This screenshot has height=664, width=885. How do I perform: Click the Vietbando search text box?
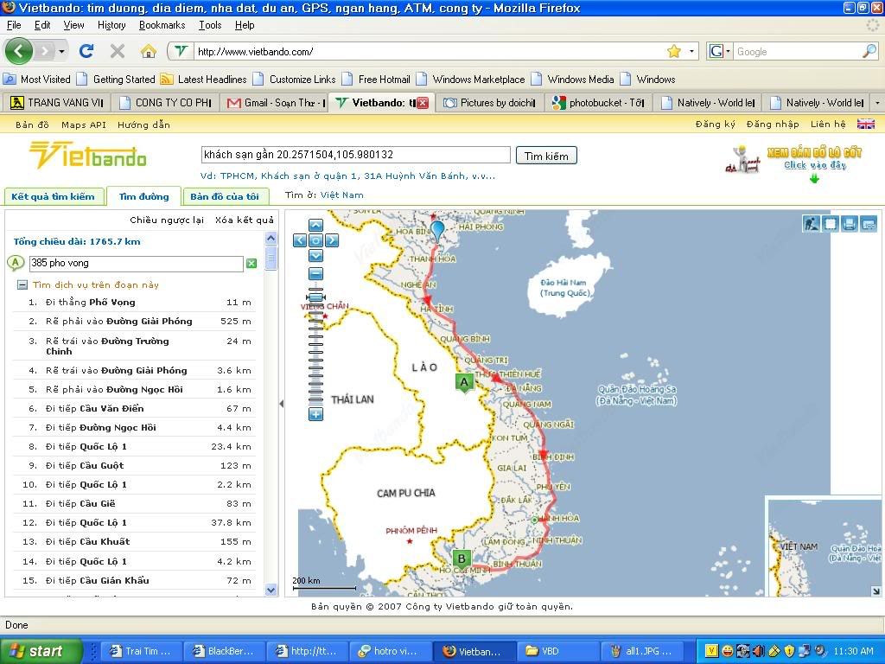pos(355,155)
